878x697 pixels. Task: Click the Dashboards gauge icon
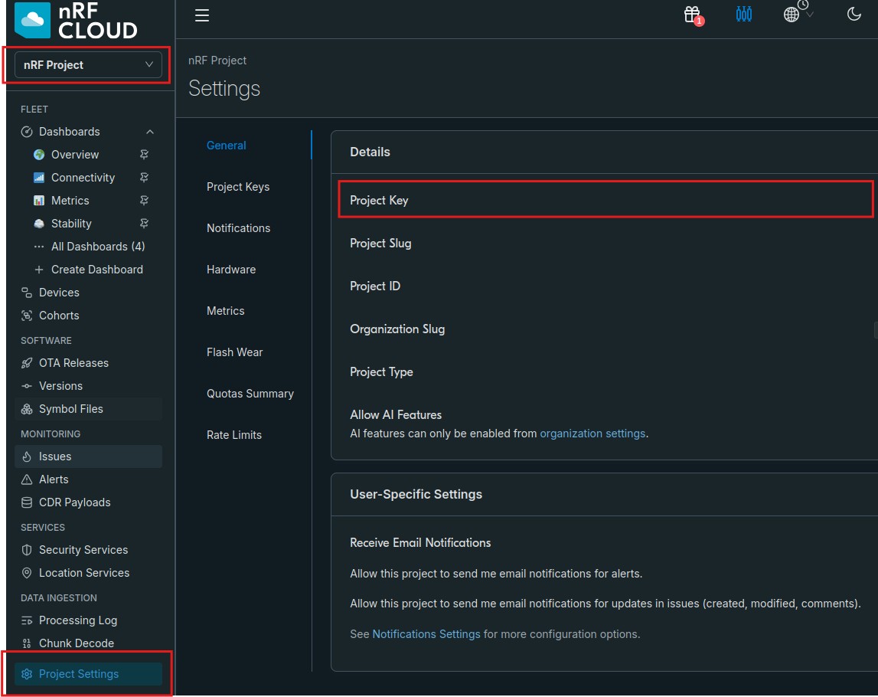pyautogui.click(x=26, y=132)
